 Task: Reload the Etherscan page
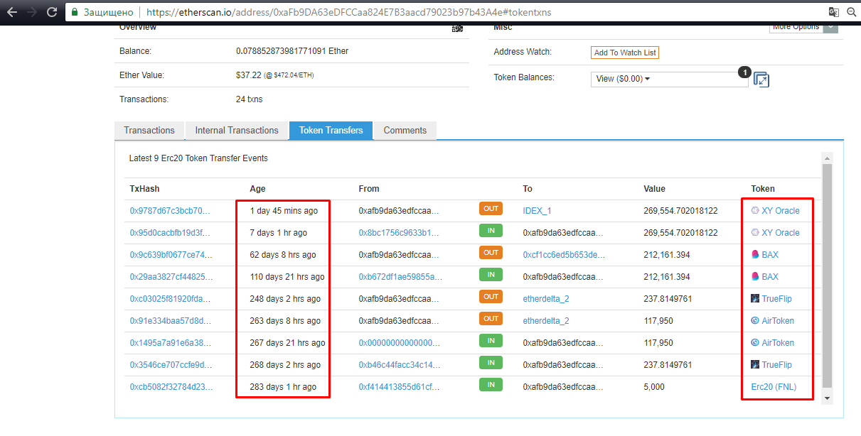point(52,12)
